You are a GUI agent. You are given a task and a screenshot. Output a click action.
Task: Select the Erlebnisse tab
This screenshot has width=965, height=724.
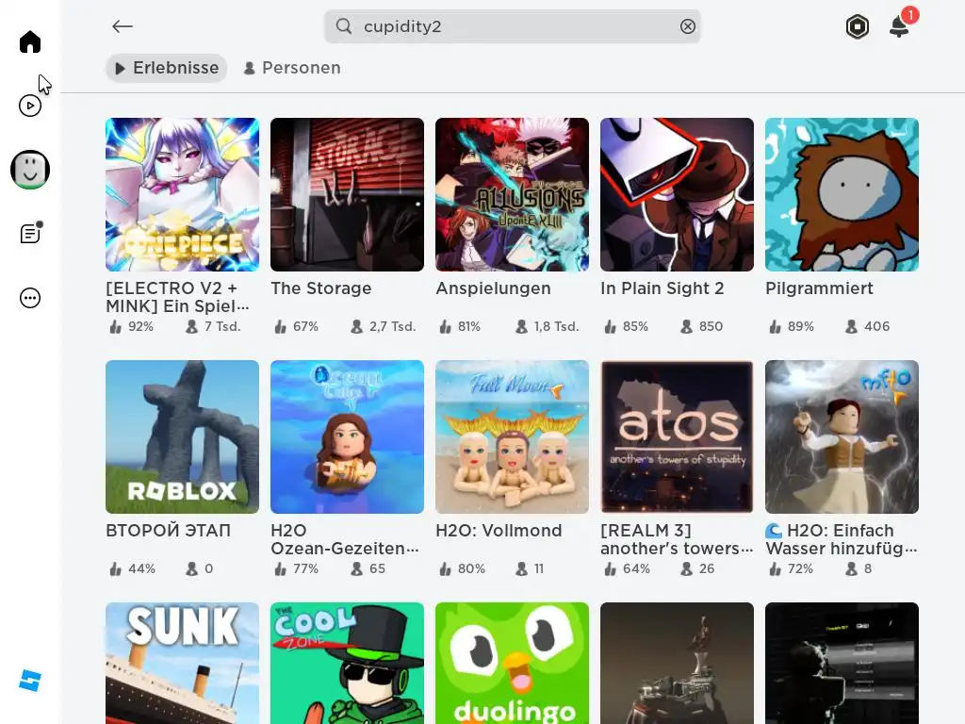(166, 68)
